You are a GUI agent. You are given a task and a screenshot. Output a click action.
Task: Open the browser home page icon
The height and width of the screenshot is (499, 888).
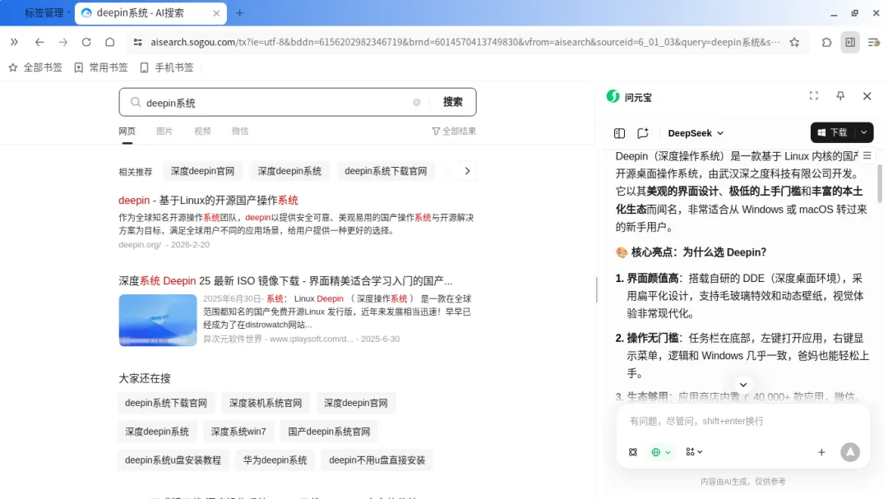point(110,42)
